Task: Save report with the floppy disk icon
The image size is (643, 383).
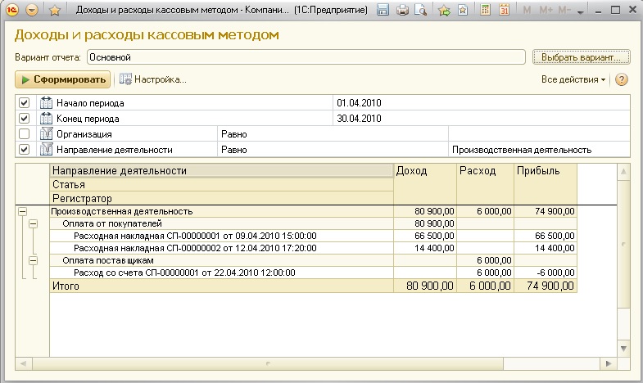Action: coord(383,10)
